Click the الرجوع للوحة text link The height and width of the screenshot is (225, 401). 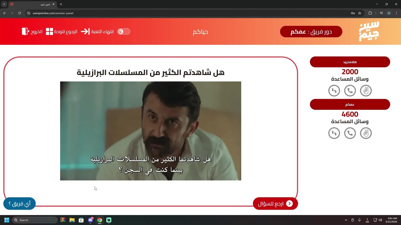click(66, 32)
